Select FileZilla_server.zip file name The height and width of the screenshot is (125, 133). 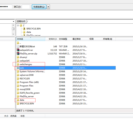pos(28,54)
